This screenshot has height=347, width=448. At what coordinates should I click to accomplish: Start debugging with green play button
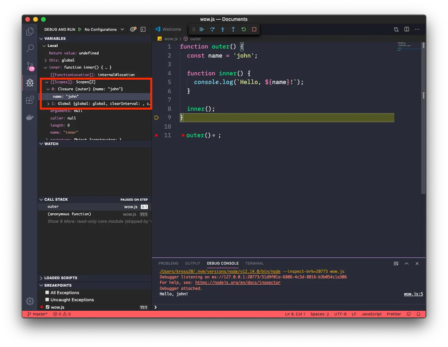80,30
